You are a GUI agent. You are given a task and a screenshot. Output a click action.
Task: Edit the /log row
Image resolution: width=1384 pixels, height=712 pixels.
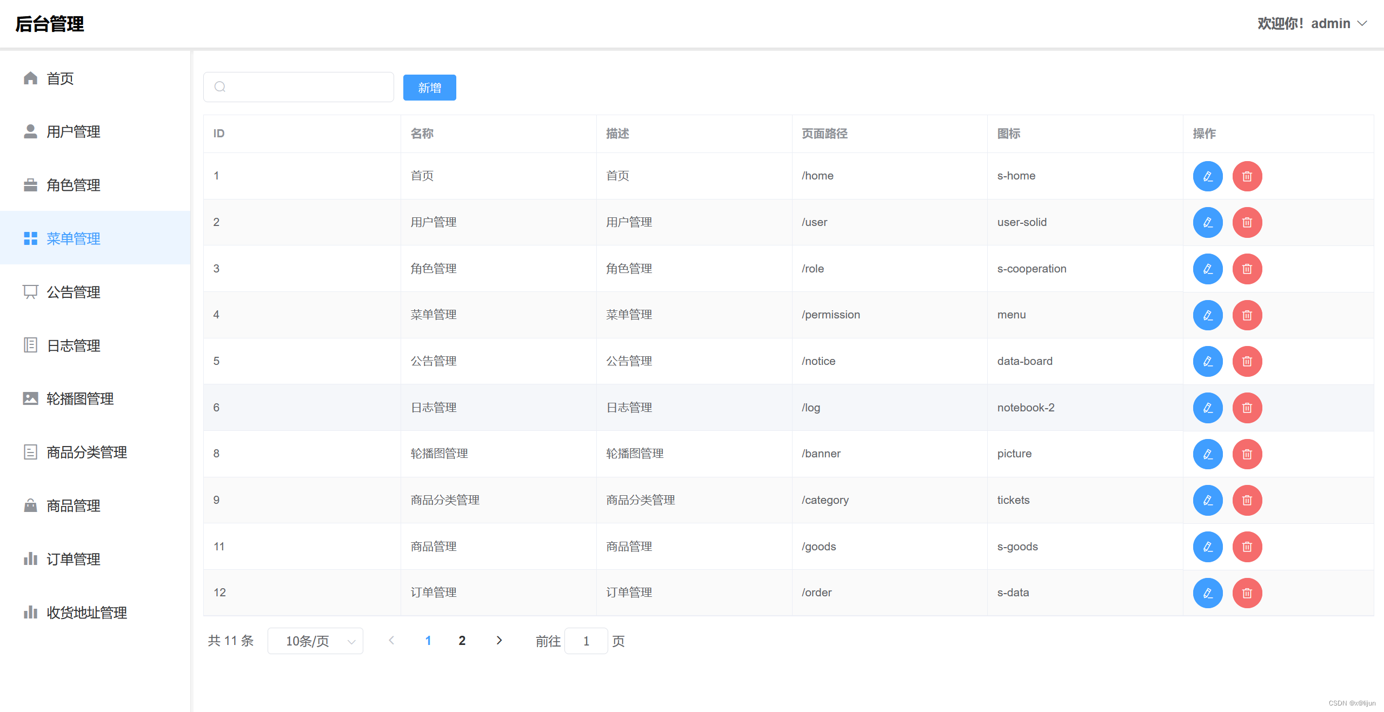pyautogui.click(x=1208, y=408)
